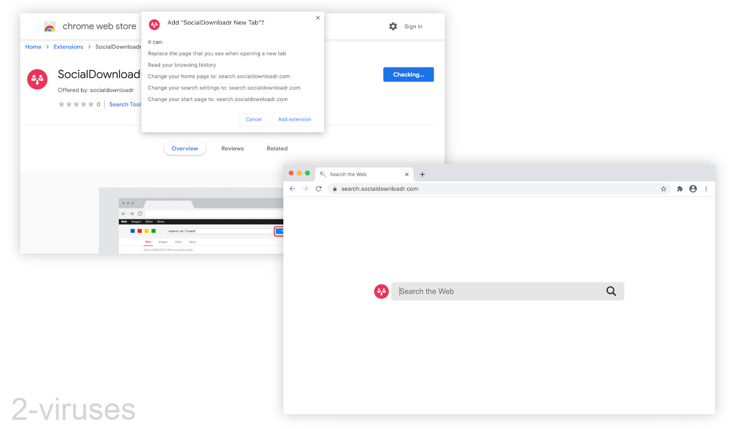
Task: Click the padlock icon in the address bar
Action: (x=335, y=189)
